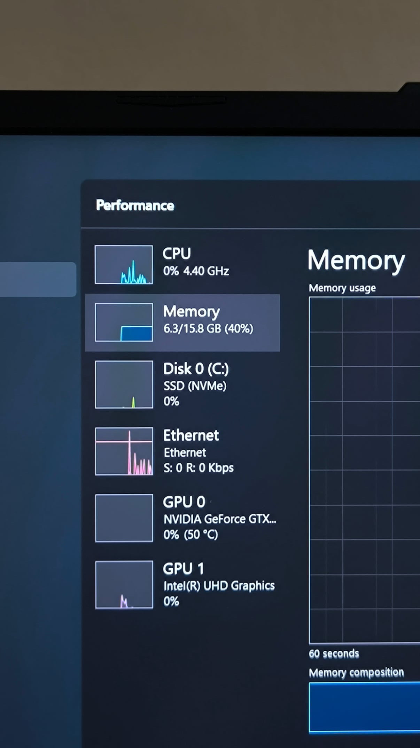Click the Performance page heading

pos(135,205)
